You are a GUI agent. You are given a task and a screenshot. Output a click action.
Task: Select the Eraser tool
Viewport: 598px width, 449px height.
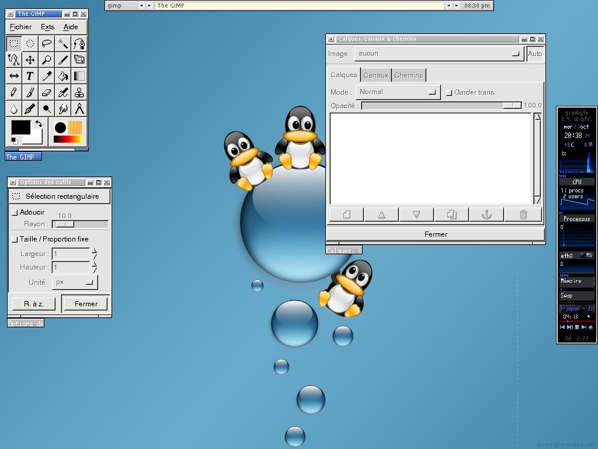tap(47, 92)
